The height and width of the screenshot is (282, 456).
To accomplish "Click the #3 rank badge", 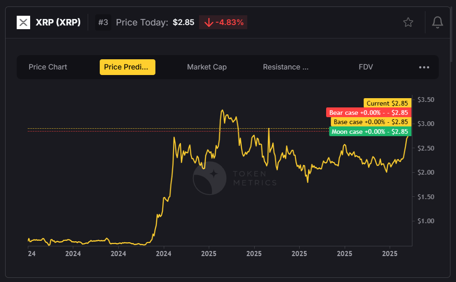I will [103, 22].
